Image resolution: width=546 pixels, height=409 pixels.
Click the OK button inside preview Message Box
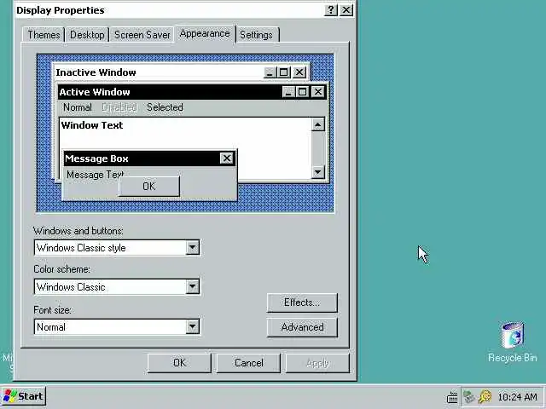149,186
